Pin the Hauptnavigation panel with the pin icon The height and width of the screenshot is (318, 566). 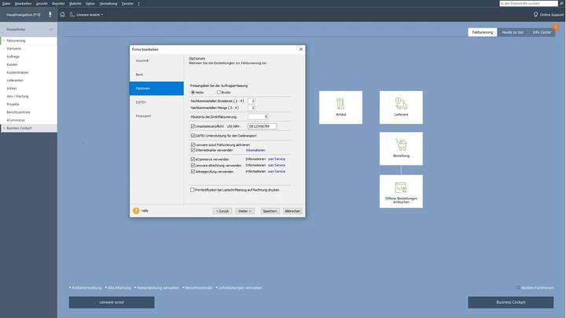coord(50,14)
